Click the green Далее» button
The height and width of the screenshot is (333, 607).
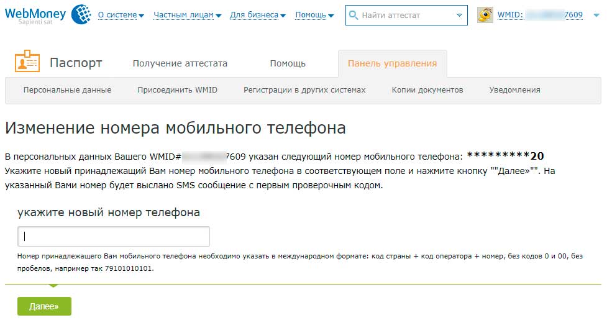click(x=44, y=306)
